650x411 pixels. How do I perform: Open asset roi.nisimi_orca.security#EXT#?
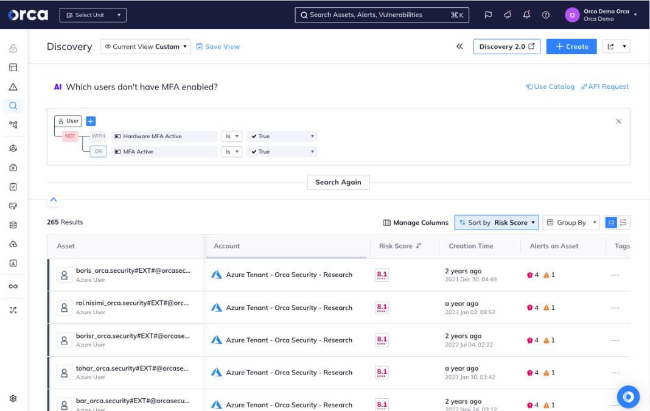pos(132,303)
